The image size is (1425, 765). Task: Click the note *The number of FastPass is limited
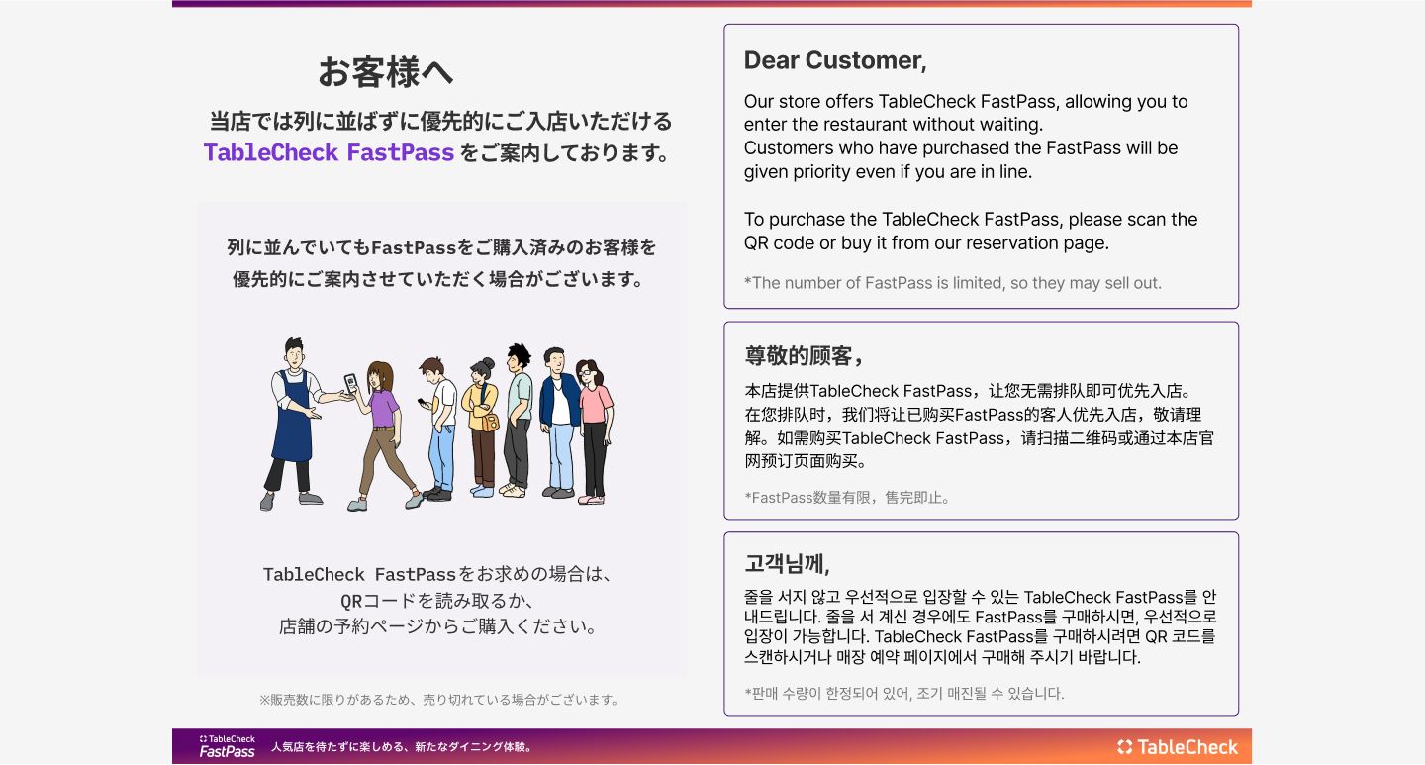953,283
